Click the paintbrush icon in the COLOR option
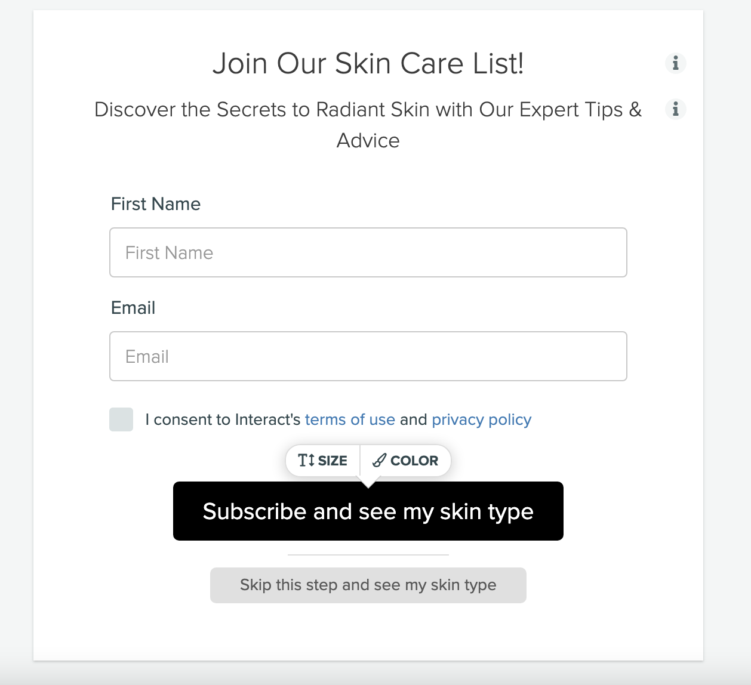This screenshot has width=751, height=685. coord(379,460)
